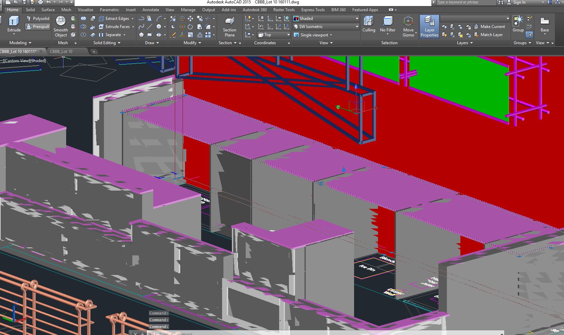Select the Line draw tool

click(150, 27)
